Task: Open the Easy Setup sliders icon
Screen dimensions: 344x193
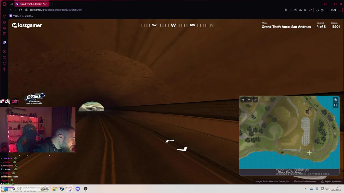Action: (x=340, y=10)
